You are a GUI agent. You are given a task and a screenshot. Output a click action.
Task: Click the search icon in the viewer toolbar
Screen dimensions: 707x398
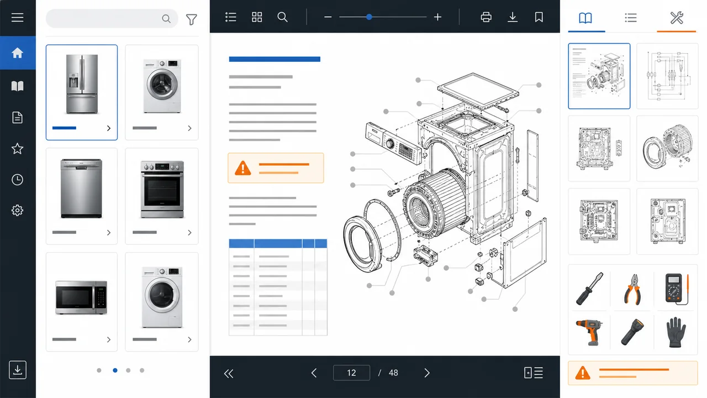tap(283, 17)
